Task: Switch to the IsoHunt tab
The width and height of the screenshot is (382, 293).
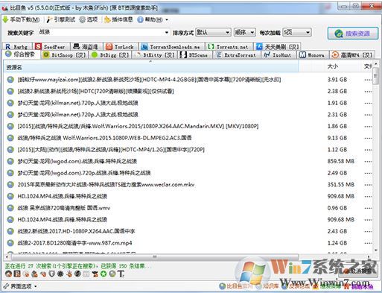Action: click(278, 55)
